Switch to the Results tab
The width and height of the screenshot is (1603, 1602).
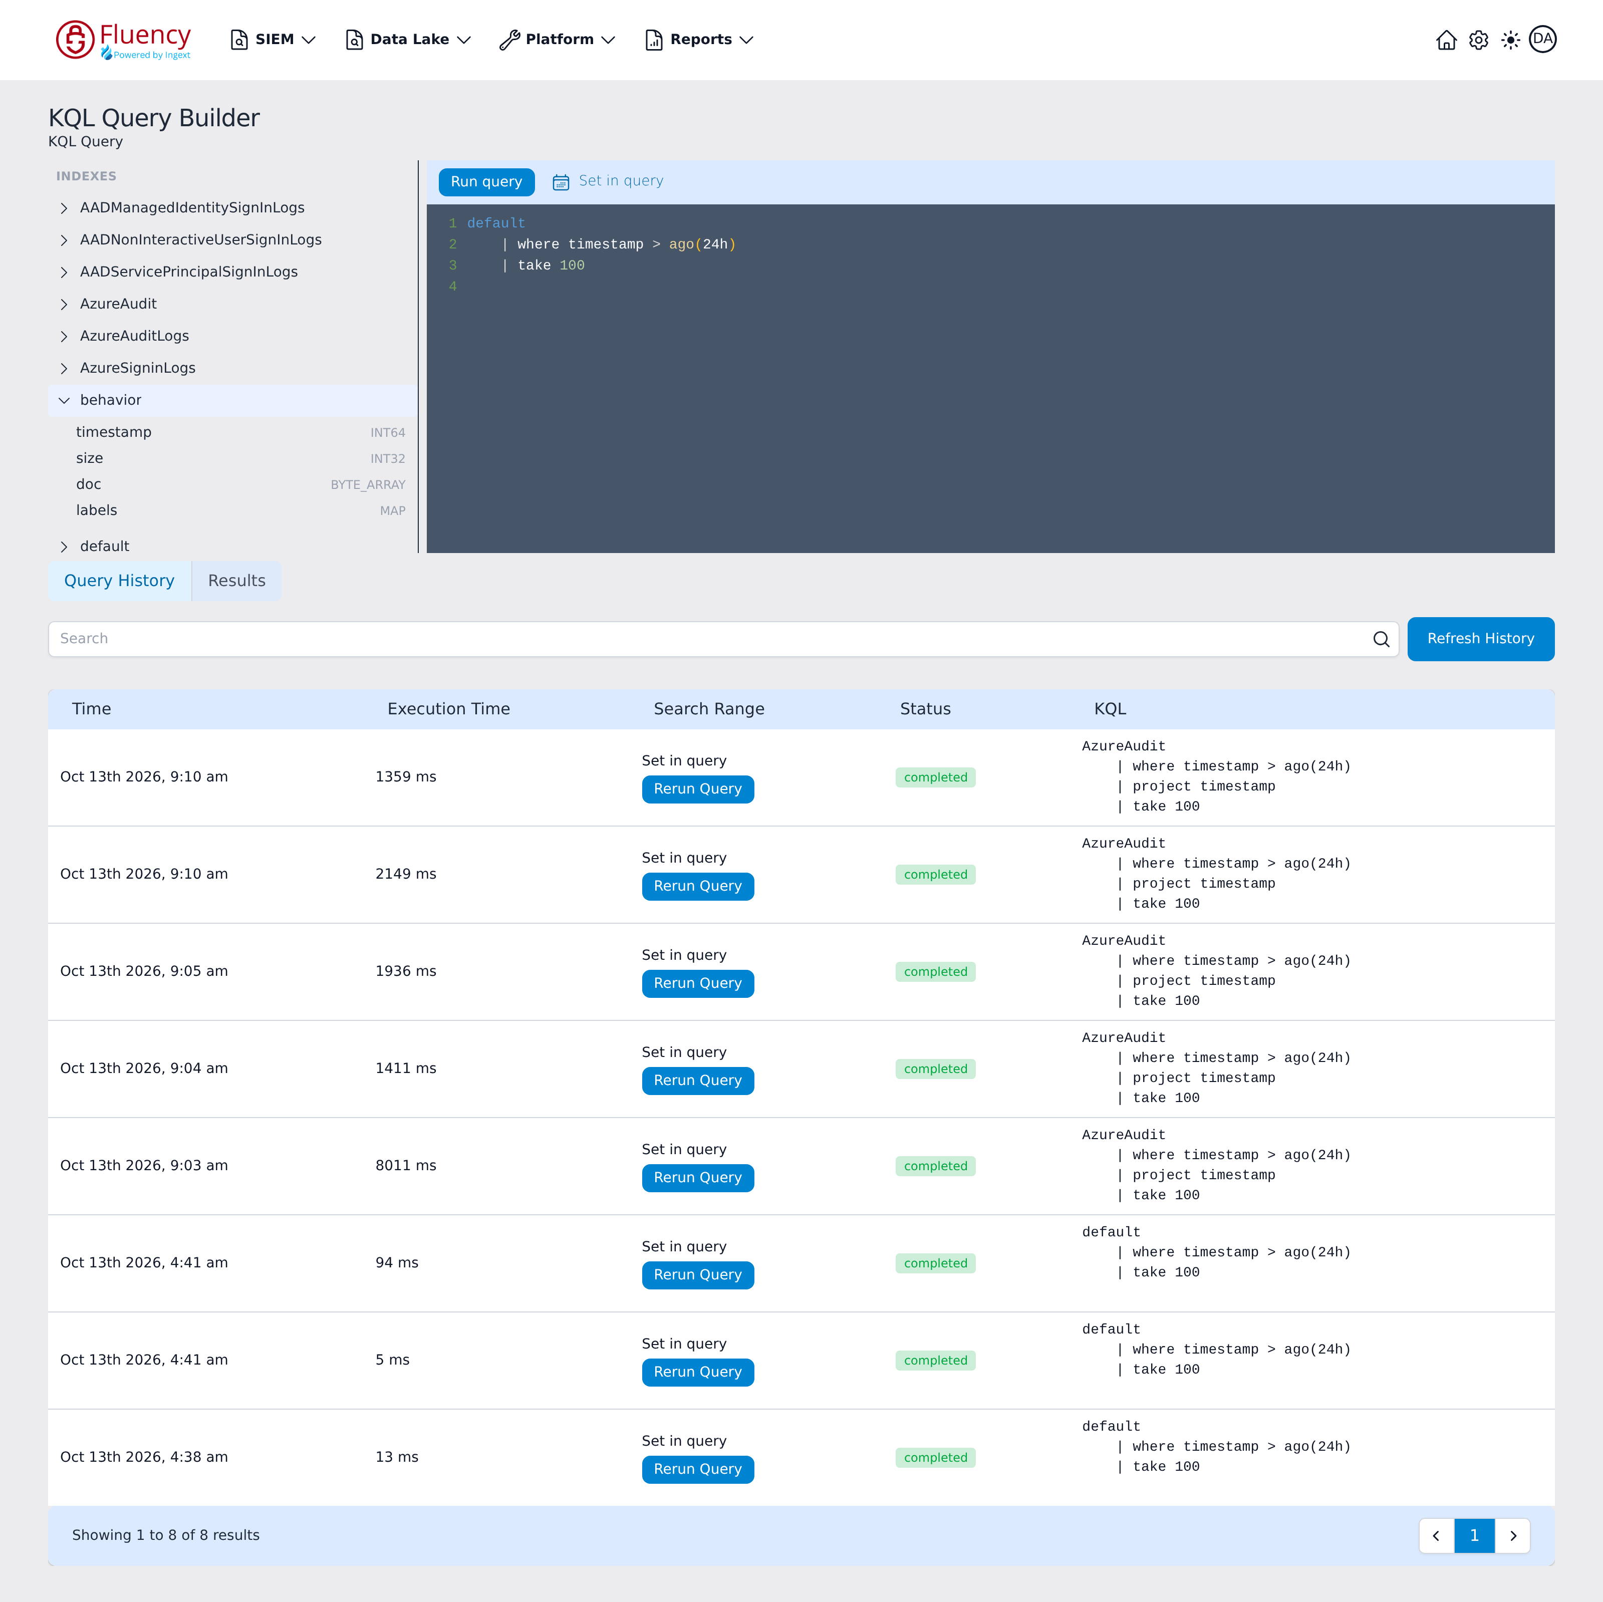pyautogui.click(x=236, y=581)
